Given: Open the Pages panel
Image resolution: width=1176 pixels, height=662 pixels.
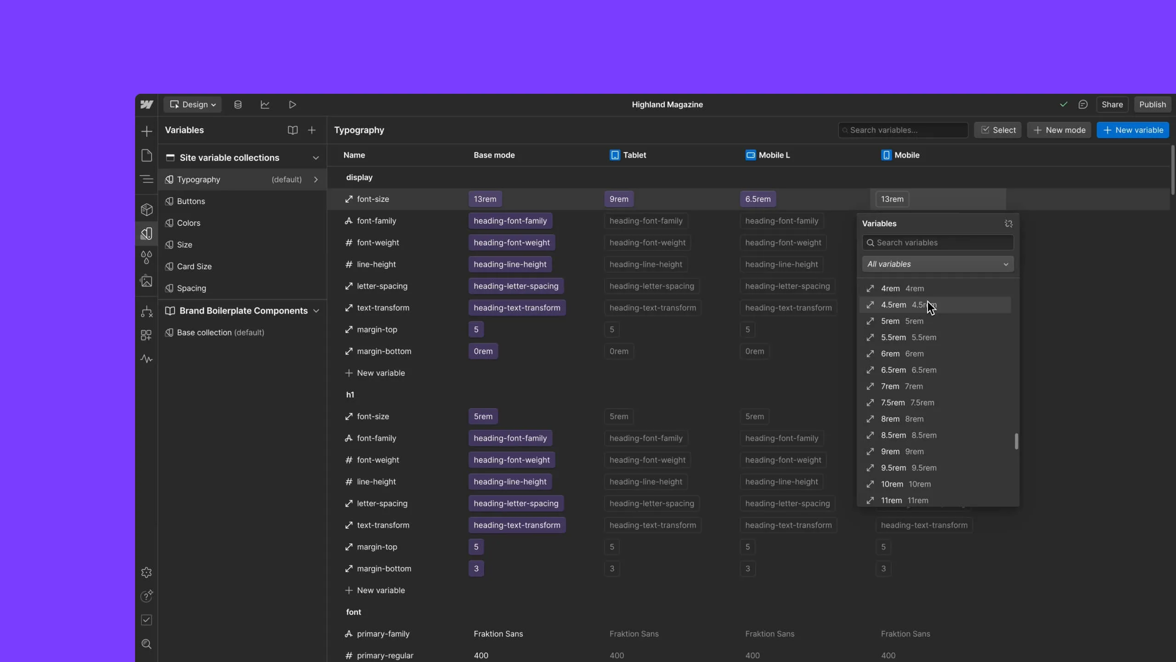Looking at the screenshot, I should click(147, 156).
